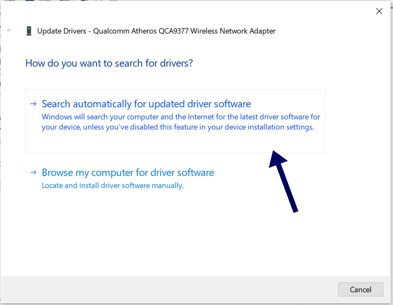Click the arrow icon beside Search automatically
The image size is (393, 305).
[33, 104]
